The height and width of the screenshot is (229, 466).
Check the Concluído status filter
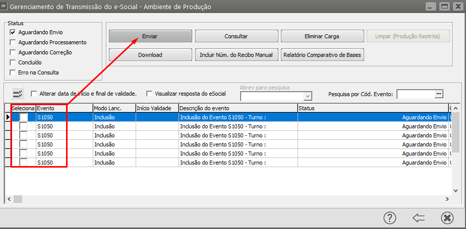pos(13,62)
